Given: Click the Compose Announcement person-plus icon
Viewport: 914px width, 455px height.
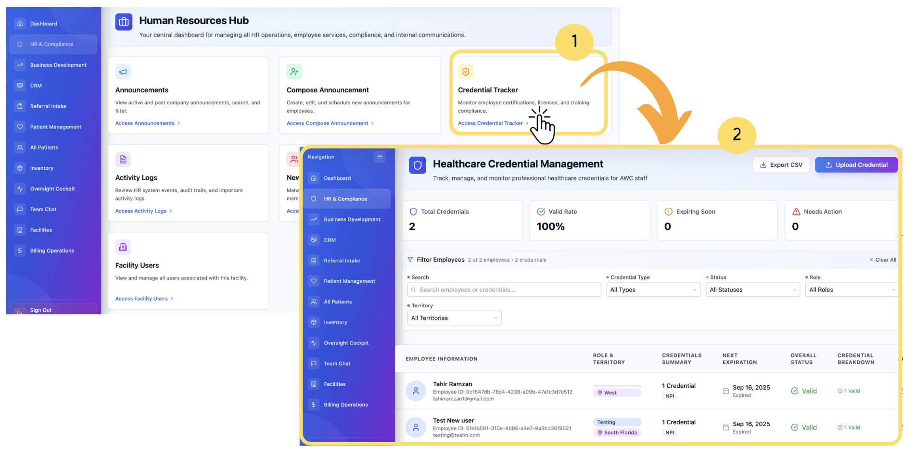Looking at the screenshot, I should 294,72.
